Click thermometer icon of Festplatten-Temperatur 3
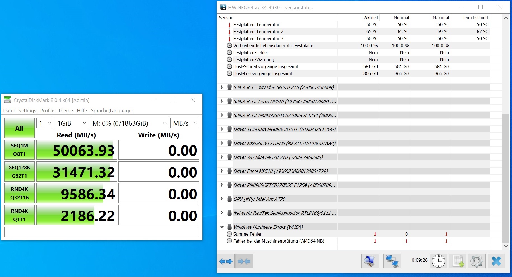Screen dimensions: 512x277 point(229,39)
